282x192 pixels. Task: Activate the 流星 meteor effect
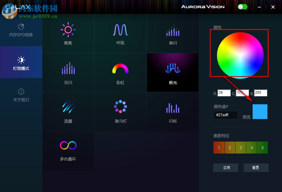[x=68, y=112]
